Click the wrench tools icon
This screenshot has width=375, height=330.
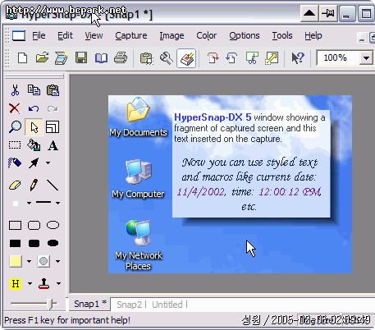[166, 58]
